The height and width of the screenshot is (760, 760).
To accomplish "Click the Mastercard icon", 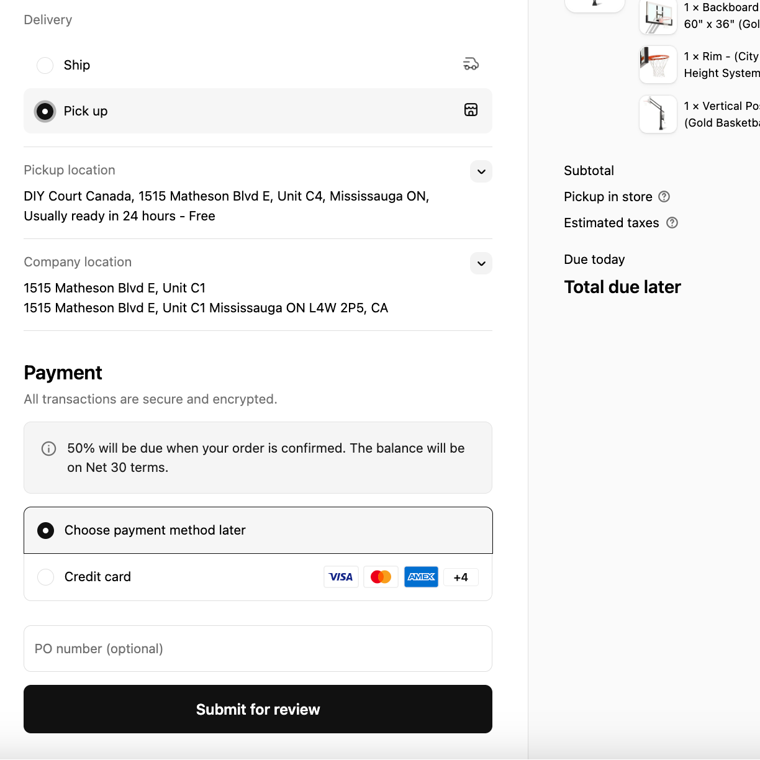I will click(x=381, y=577).
